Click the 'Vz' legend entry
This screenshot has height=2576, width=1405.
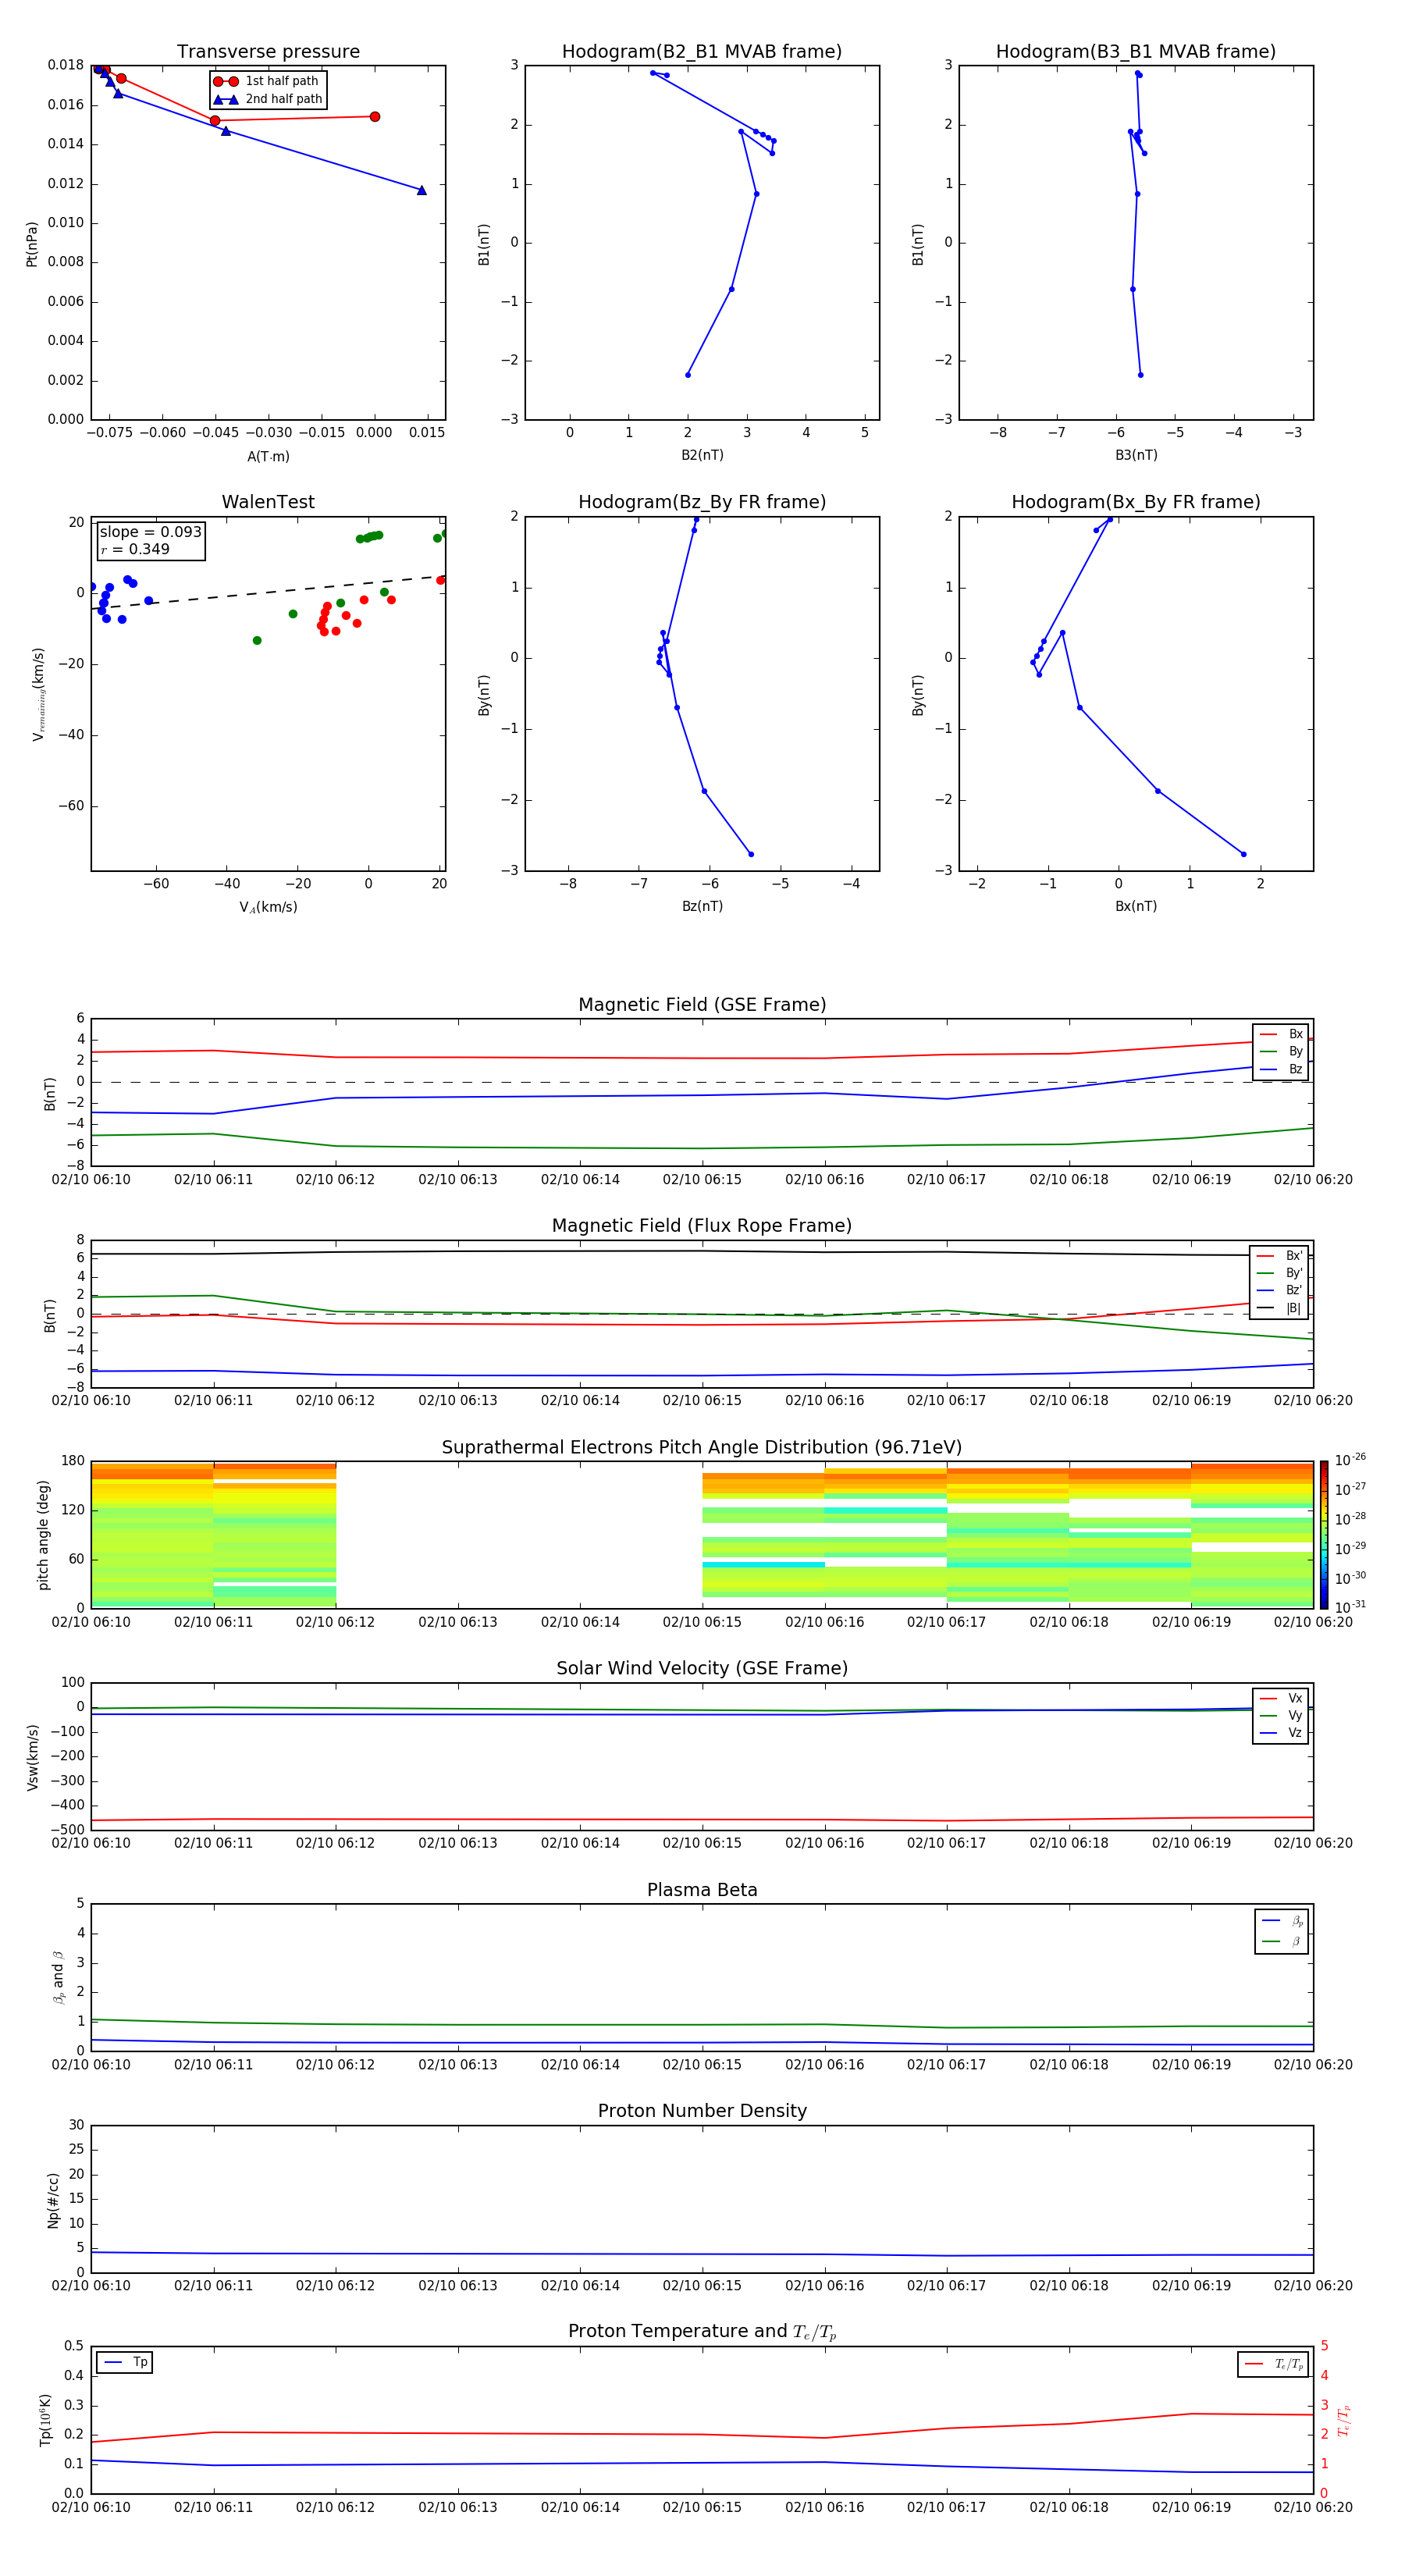click(1281, 1733)
